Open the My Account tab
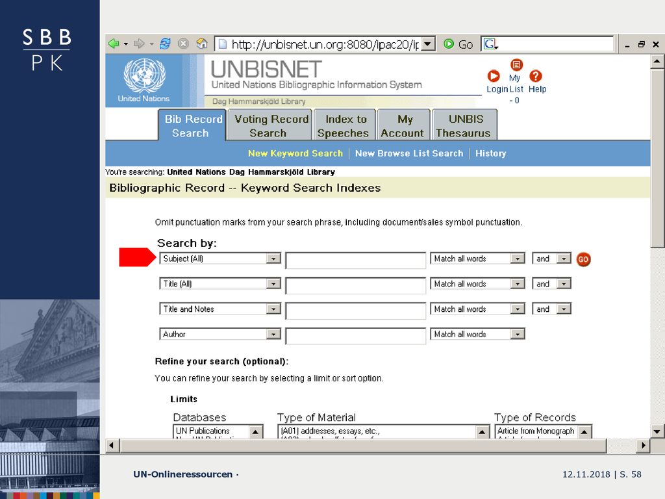665x499 pixels. click(403, 125)
